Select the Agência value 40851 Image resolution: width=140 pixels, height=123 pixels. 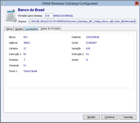[27, 43]
